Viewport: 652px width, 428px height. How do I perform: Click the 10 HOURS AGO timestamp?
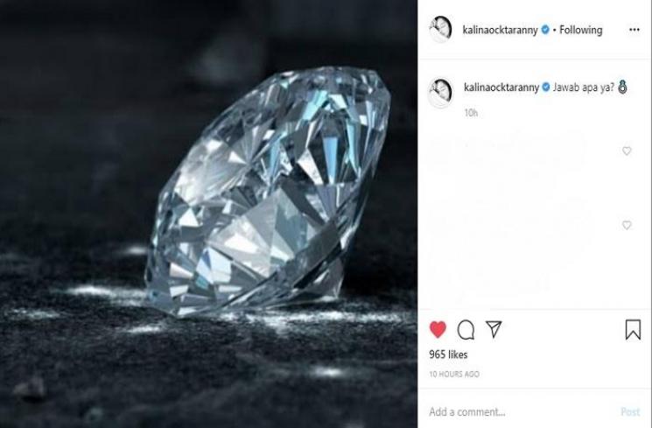453,374
